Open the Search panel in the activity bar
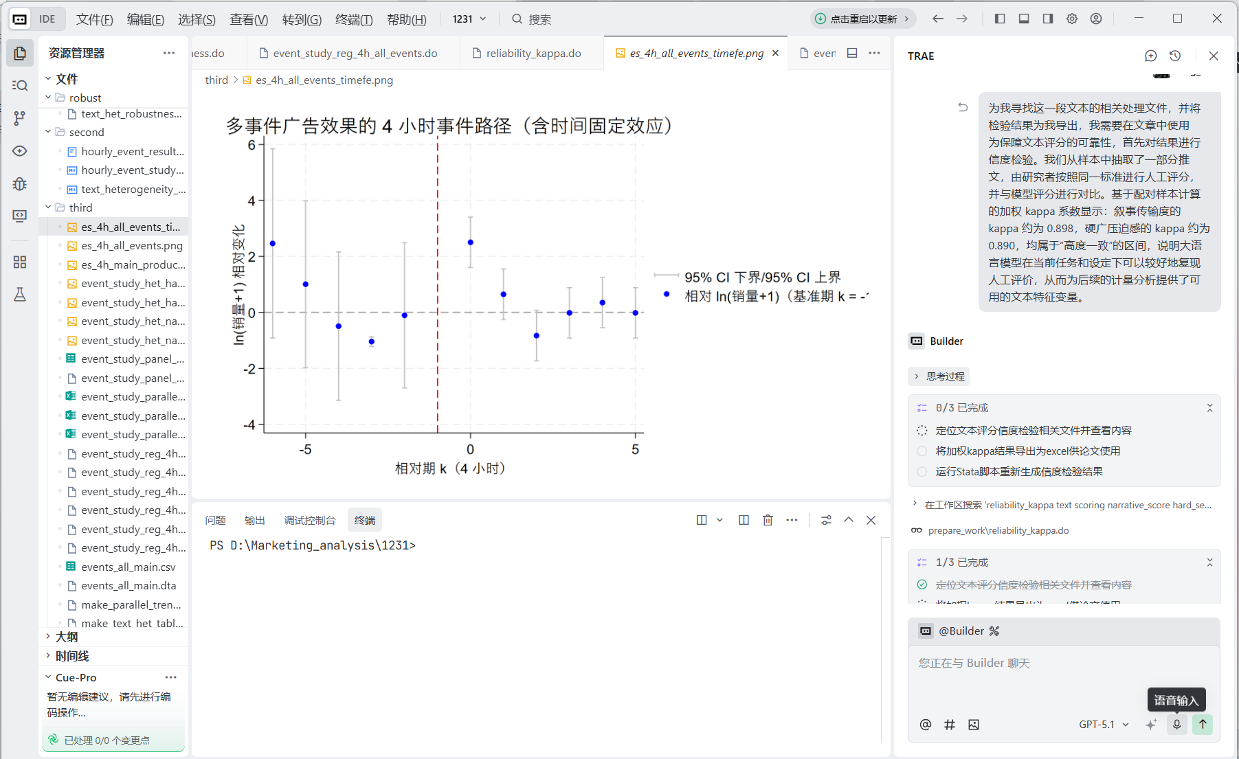The height and width of the screenshot is (759, 1239). coord(20,85)
